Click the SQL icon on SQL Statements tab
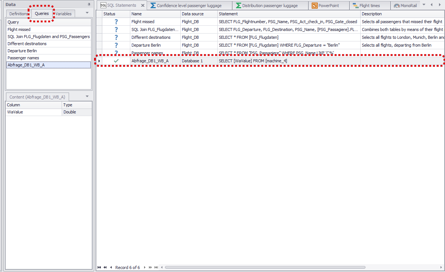The width and height of the screenshot is (445, 272). click(x=103, y=5)
